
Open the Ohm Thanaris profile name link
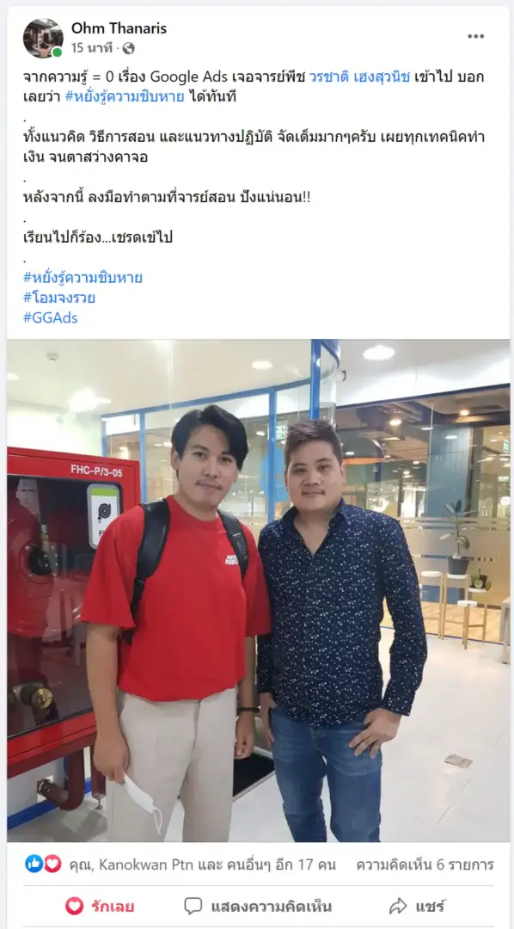click(x=119, y=28)
